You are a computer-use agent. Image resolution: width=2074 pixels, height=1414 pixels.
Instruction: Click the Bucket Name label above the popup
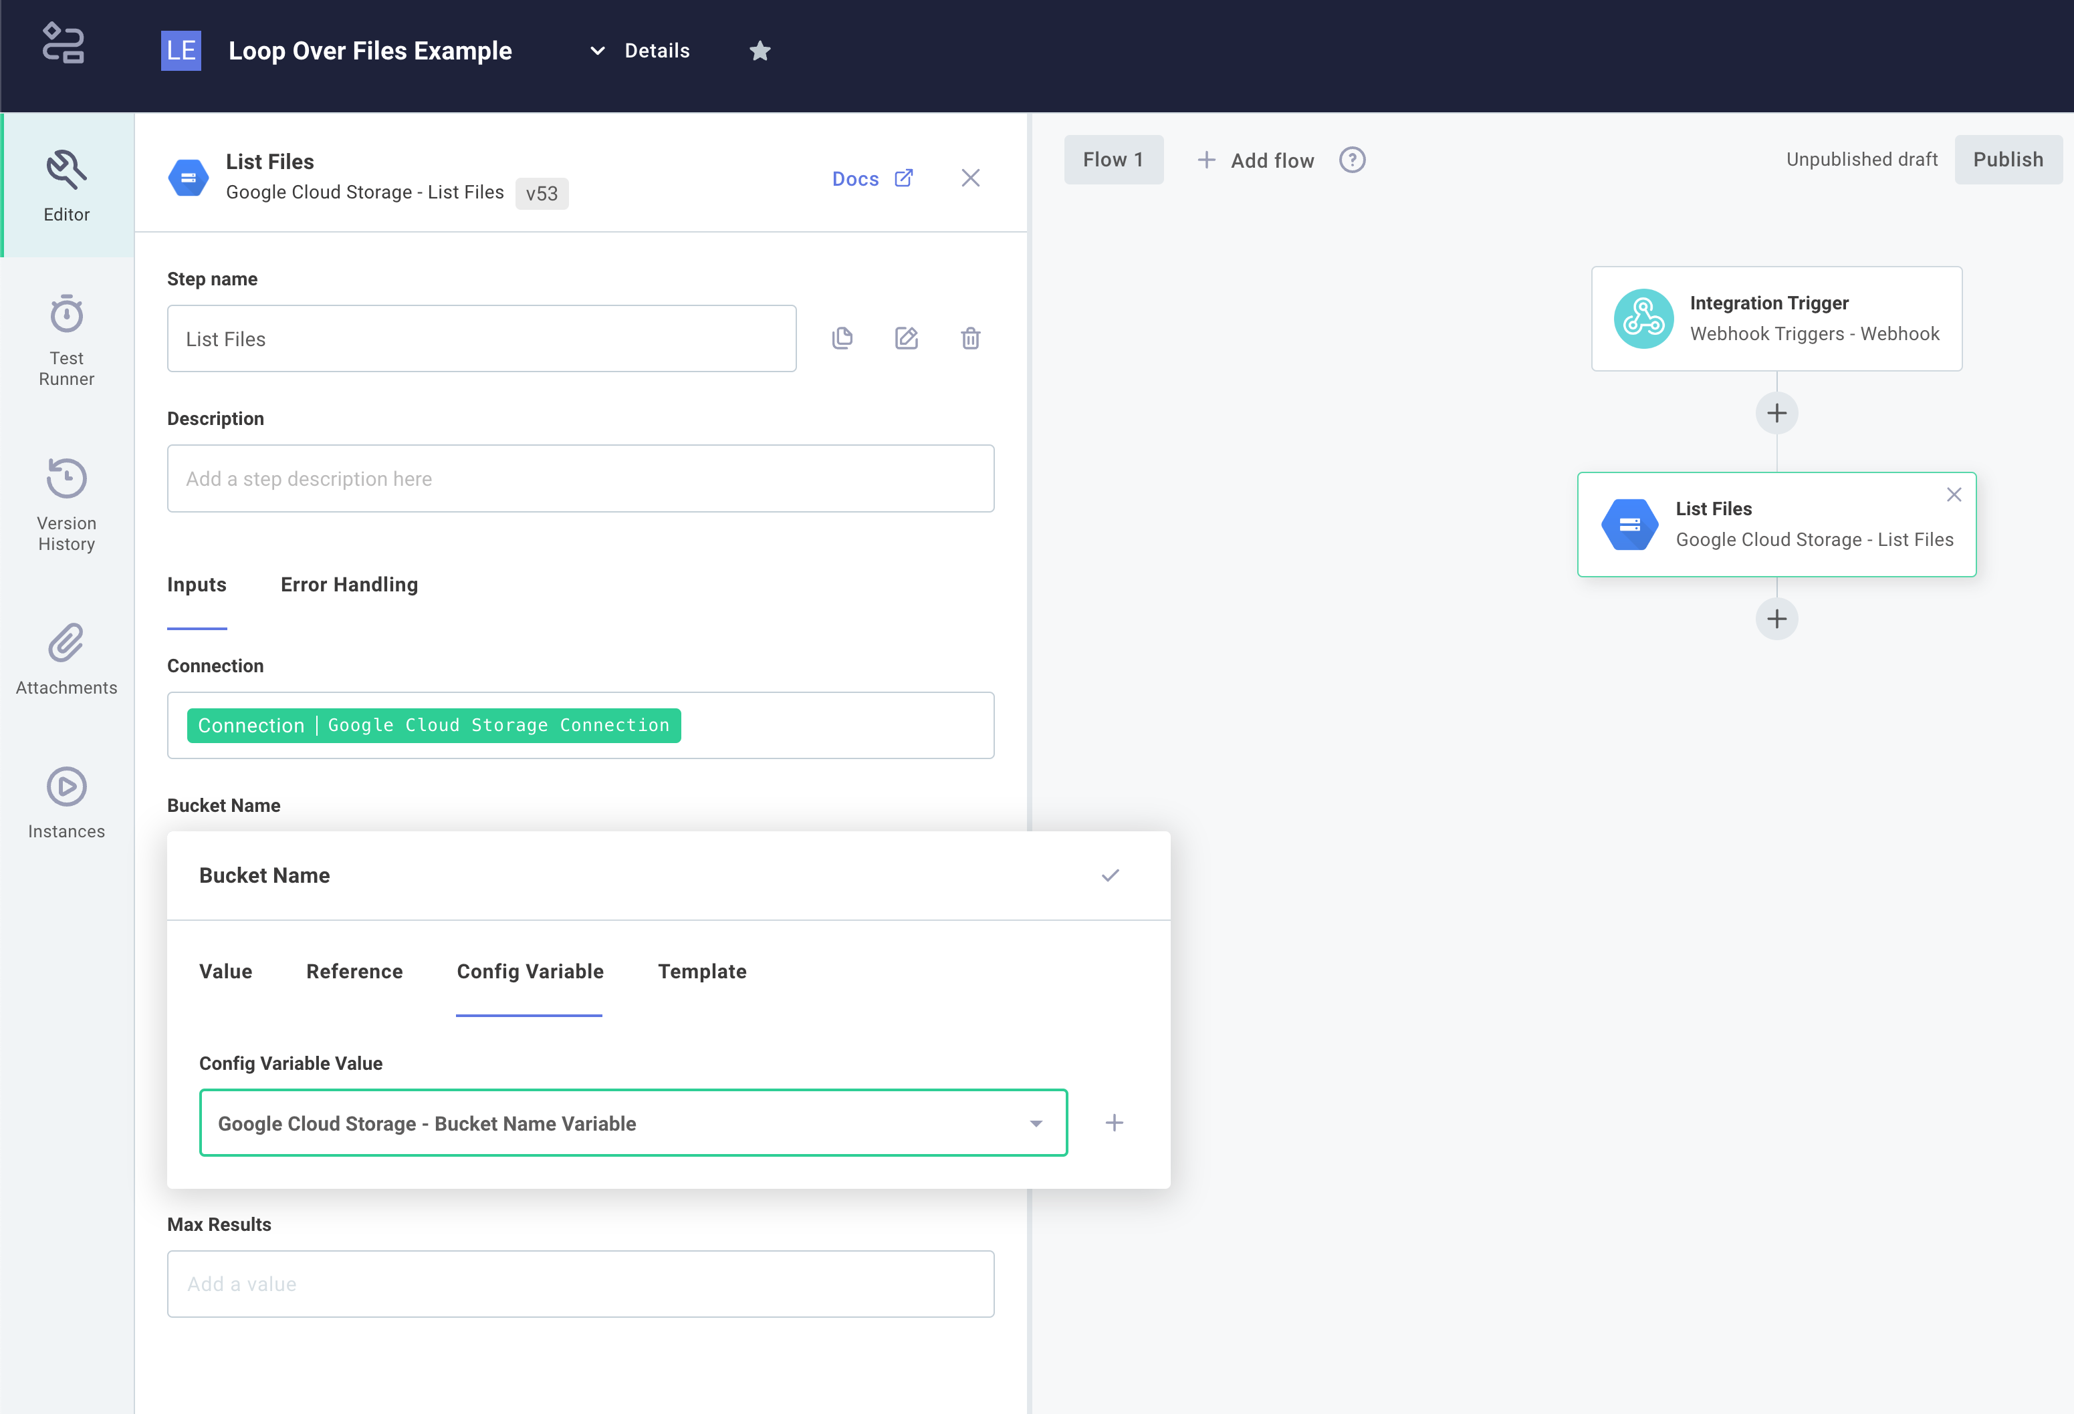click(224, 806)
